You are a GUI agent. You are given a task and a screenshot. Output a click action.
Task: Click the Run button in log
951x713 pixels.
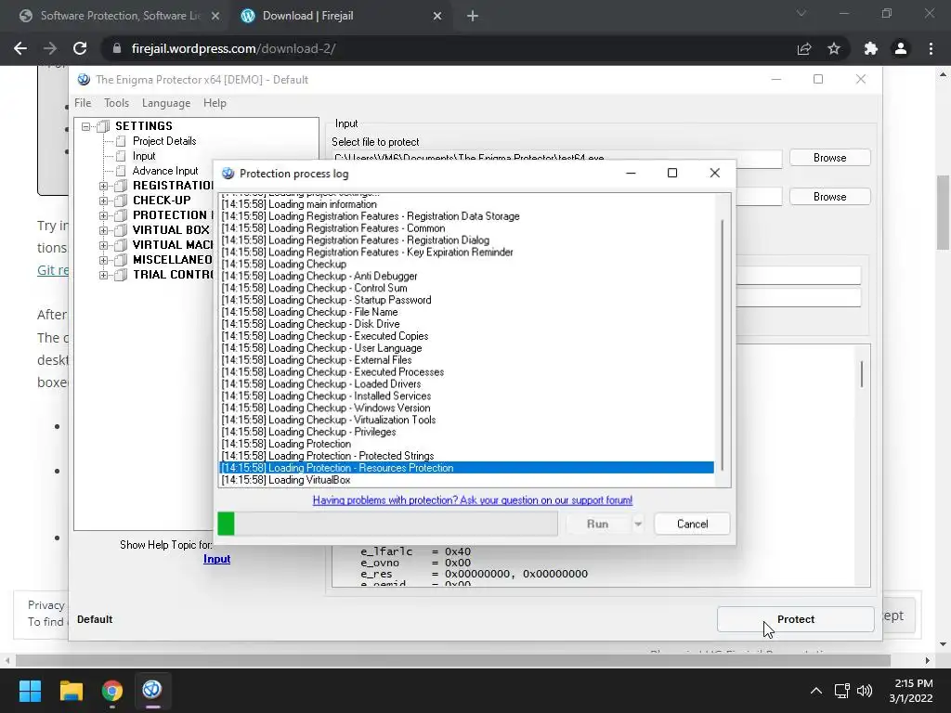coord(597,524)
